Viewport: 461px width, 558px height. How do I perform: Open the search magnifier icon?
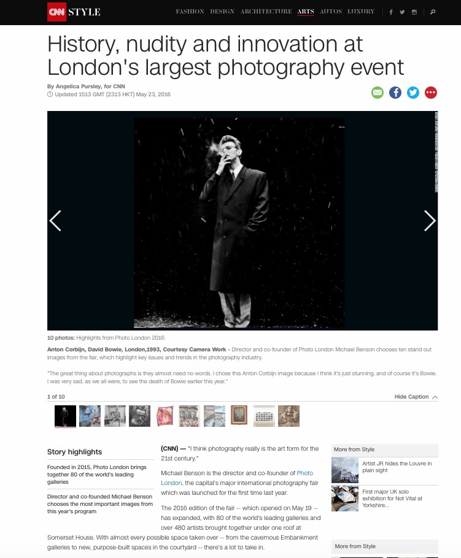click(x=433, y=12)
